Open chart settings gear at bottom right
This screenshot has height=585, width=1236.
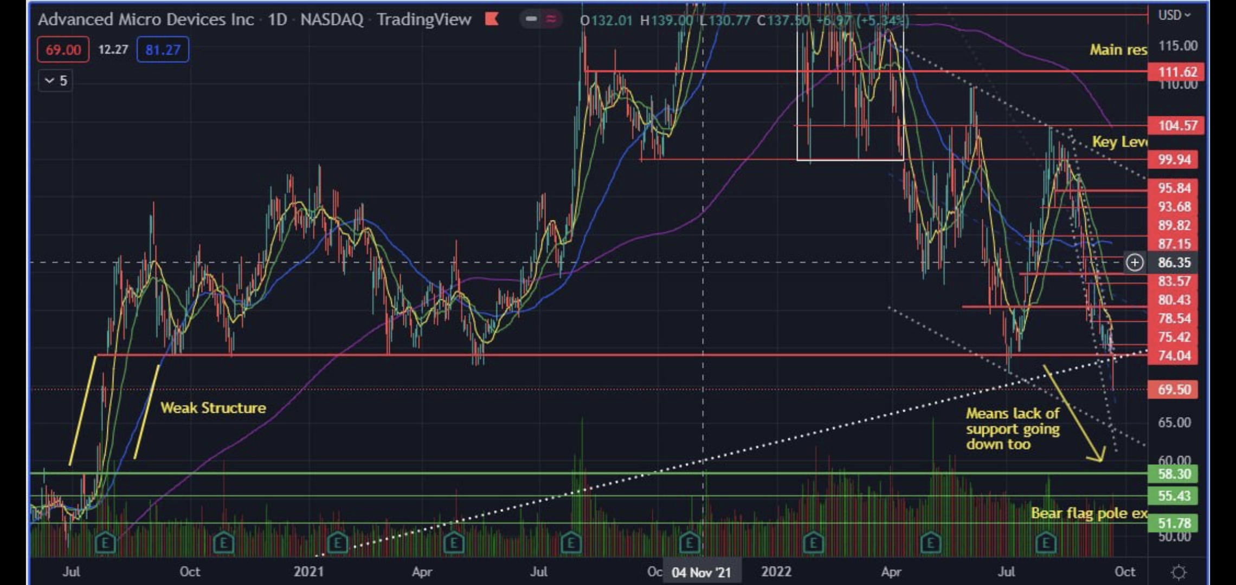point(1179,572)
